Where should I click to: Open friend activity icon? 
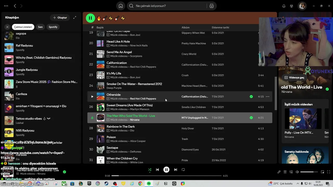tap(291, 6)
